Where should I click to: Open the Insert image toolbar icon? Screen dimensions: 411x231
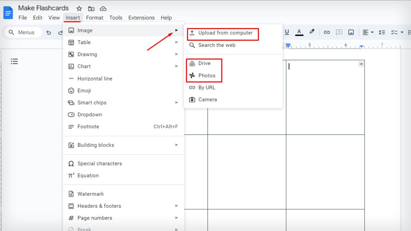(351, 32)
